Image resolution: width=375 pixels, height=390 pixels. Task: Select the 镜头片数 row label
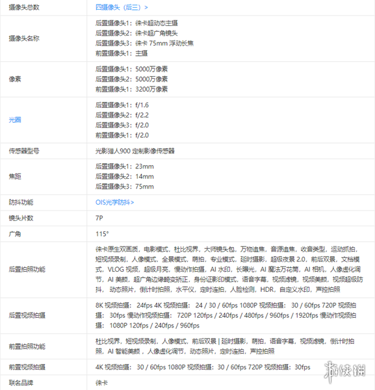tap(21, 218)
